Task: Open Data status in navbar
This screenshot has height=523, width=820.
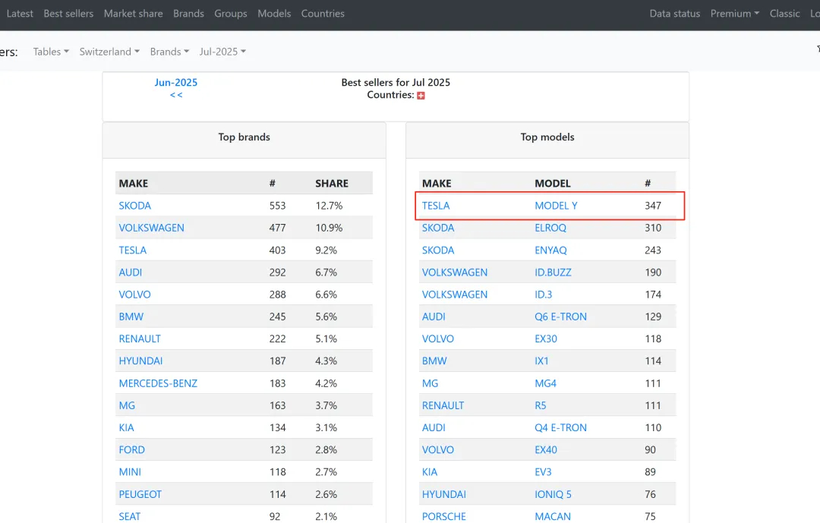Action: (x=675, y=14)
